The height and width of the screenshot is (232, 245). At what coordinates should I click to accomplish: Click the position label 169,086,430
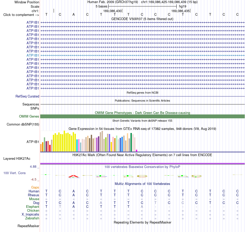[x=112, y=11]
